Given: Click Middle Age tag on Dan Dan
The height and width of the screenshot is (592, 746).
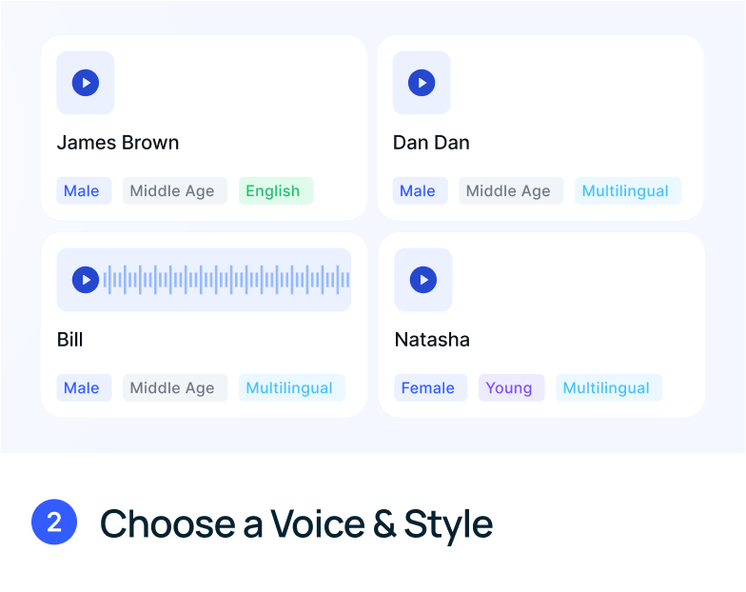Looking at the screenshot, I should (x=508, y=191).
